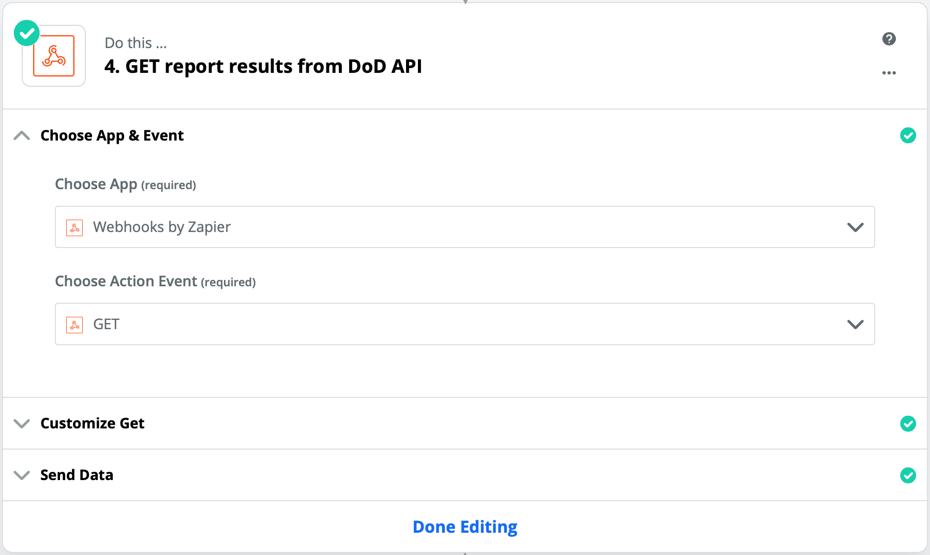Screen dimensions: 930x555
Task: Click the downward arrow marker above the step card
Action: (x=464, y=3)
